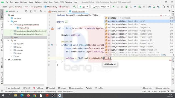
Task: Choose action_container (androidx.recyclerview) suggestion
Action: pos(139,47)
